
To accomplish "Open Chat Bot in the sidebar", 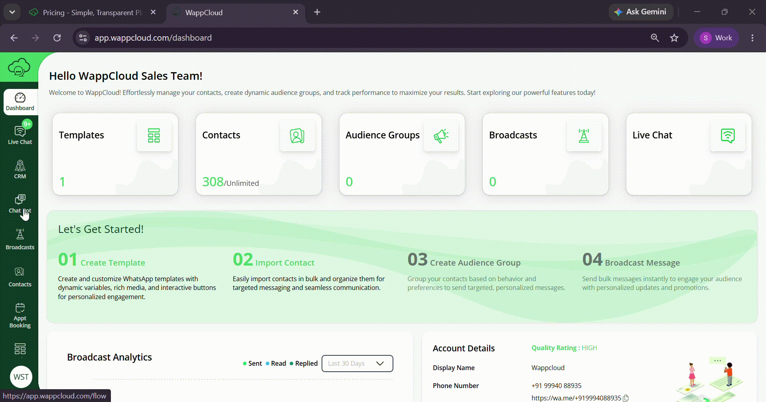I will tap(20, 204).
